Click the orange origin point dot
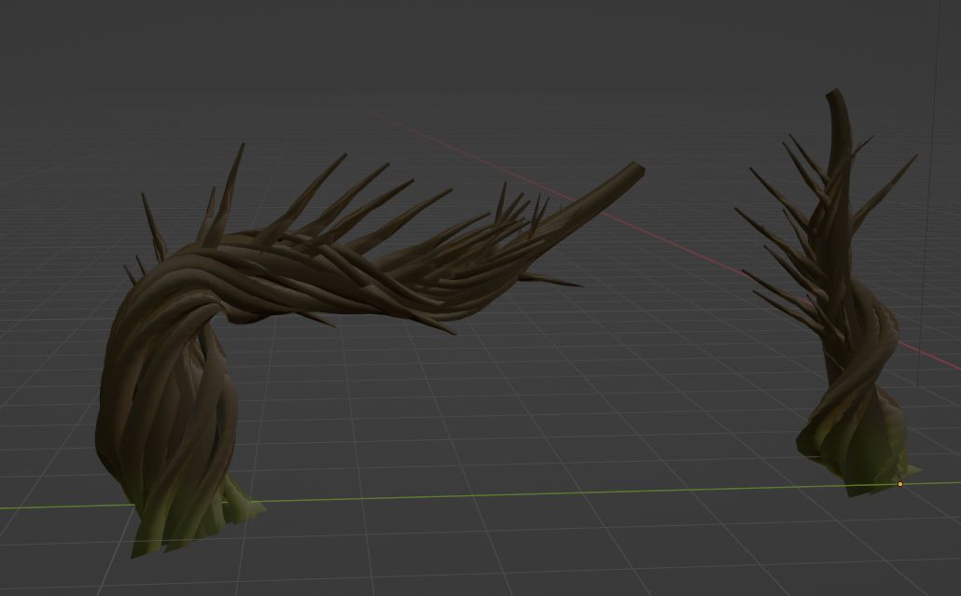Image resolution: width=961 pixels, height=596 pixels. click(900, 484)
